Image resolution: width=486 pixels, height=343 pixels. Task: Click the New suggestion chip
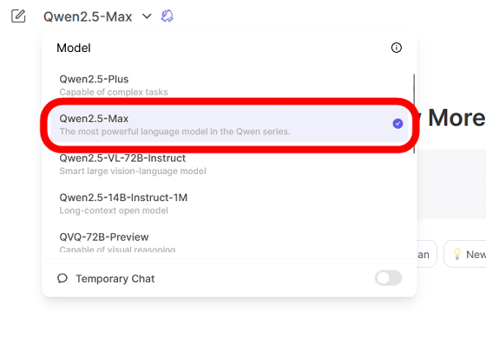click(x=465, y=254)
